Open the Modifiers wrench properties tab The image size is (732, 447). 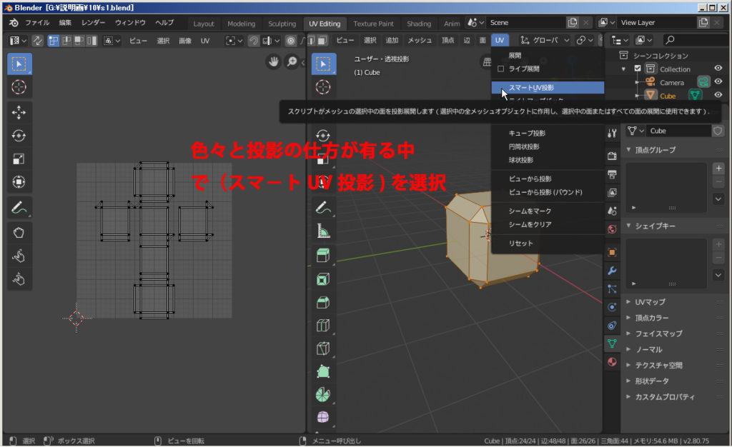[612, 271]
